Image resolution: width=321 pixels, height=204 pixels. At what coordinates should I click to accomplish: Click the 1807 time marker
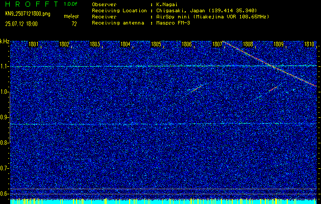point(217,44)
